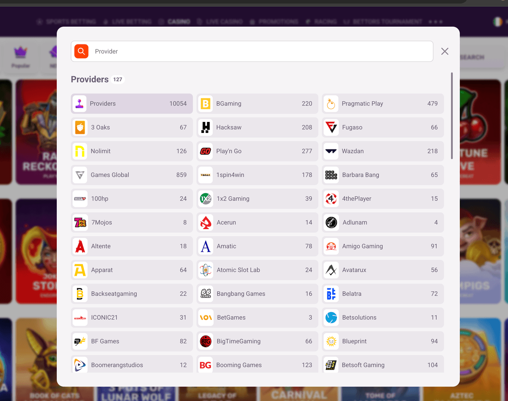The image size is (508, 401).
Task: Click the orange search magnifier icon
Action: [81, 51]
